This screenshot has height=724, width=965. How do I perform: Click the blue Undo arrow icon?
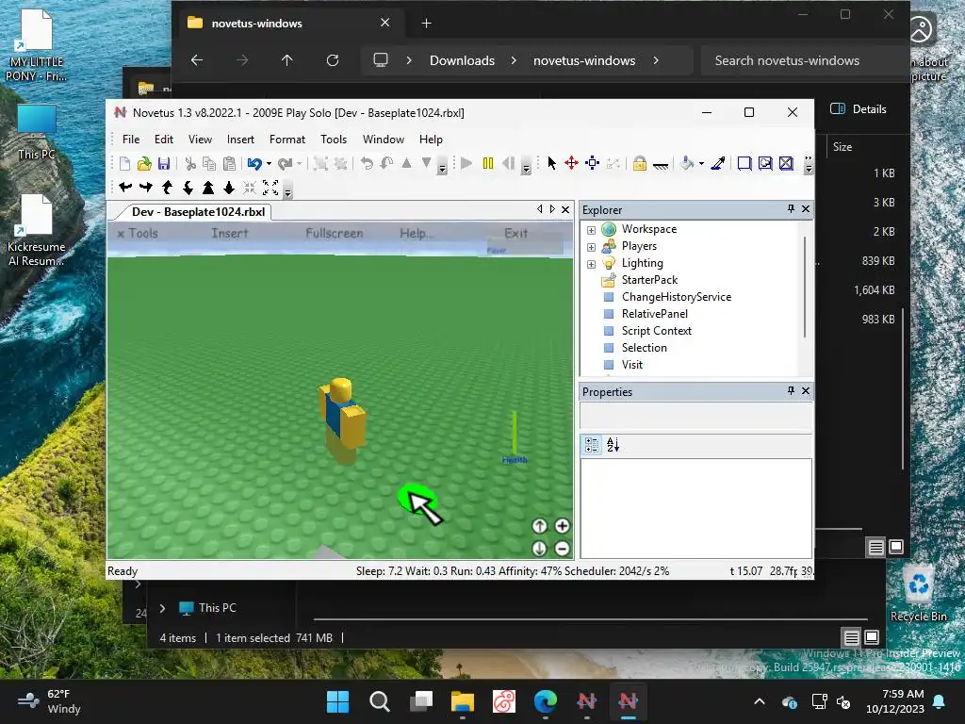(x=254, y=163)
